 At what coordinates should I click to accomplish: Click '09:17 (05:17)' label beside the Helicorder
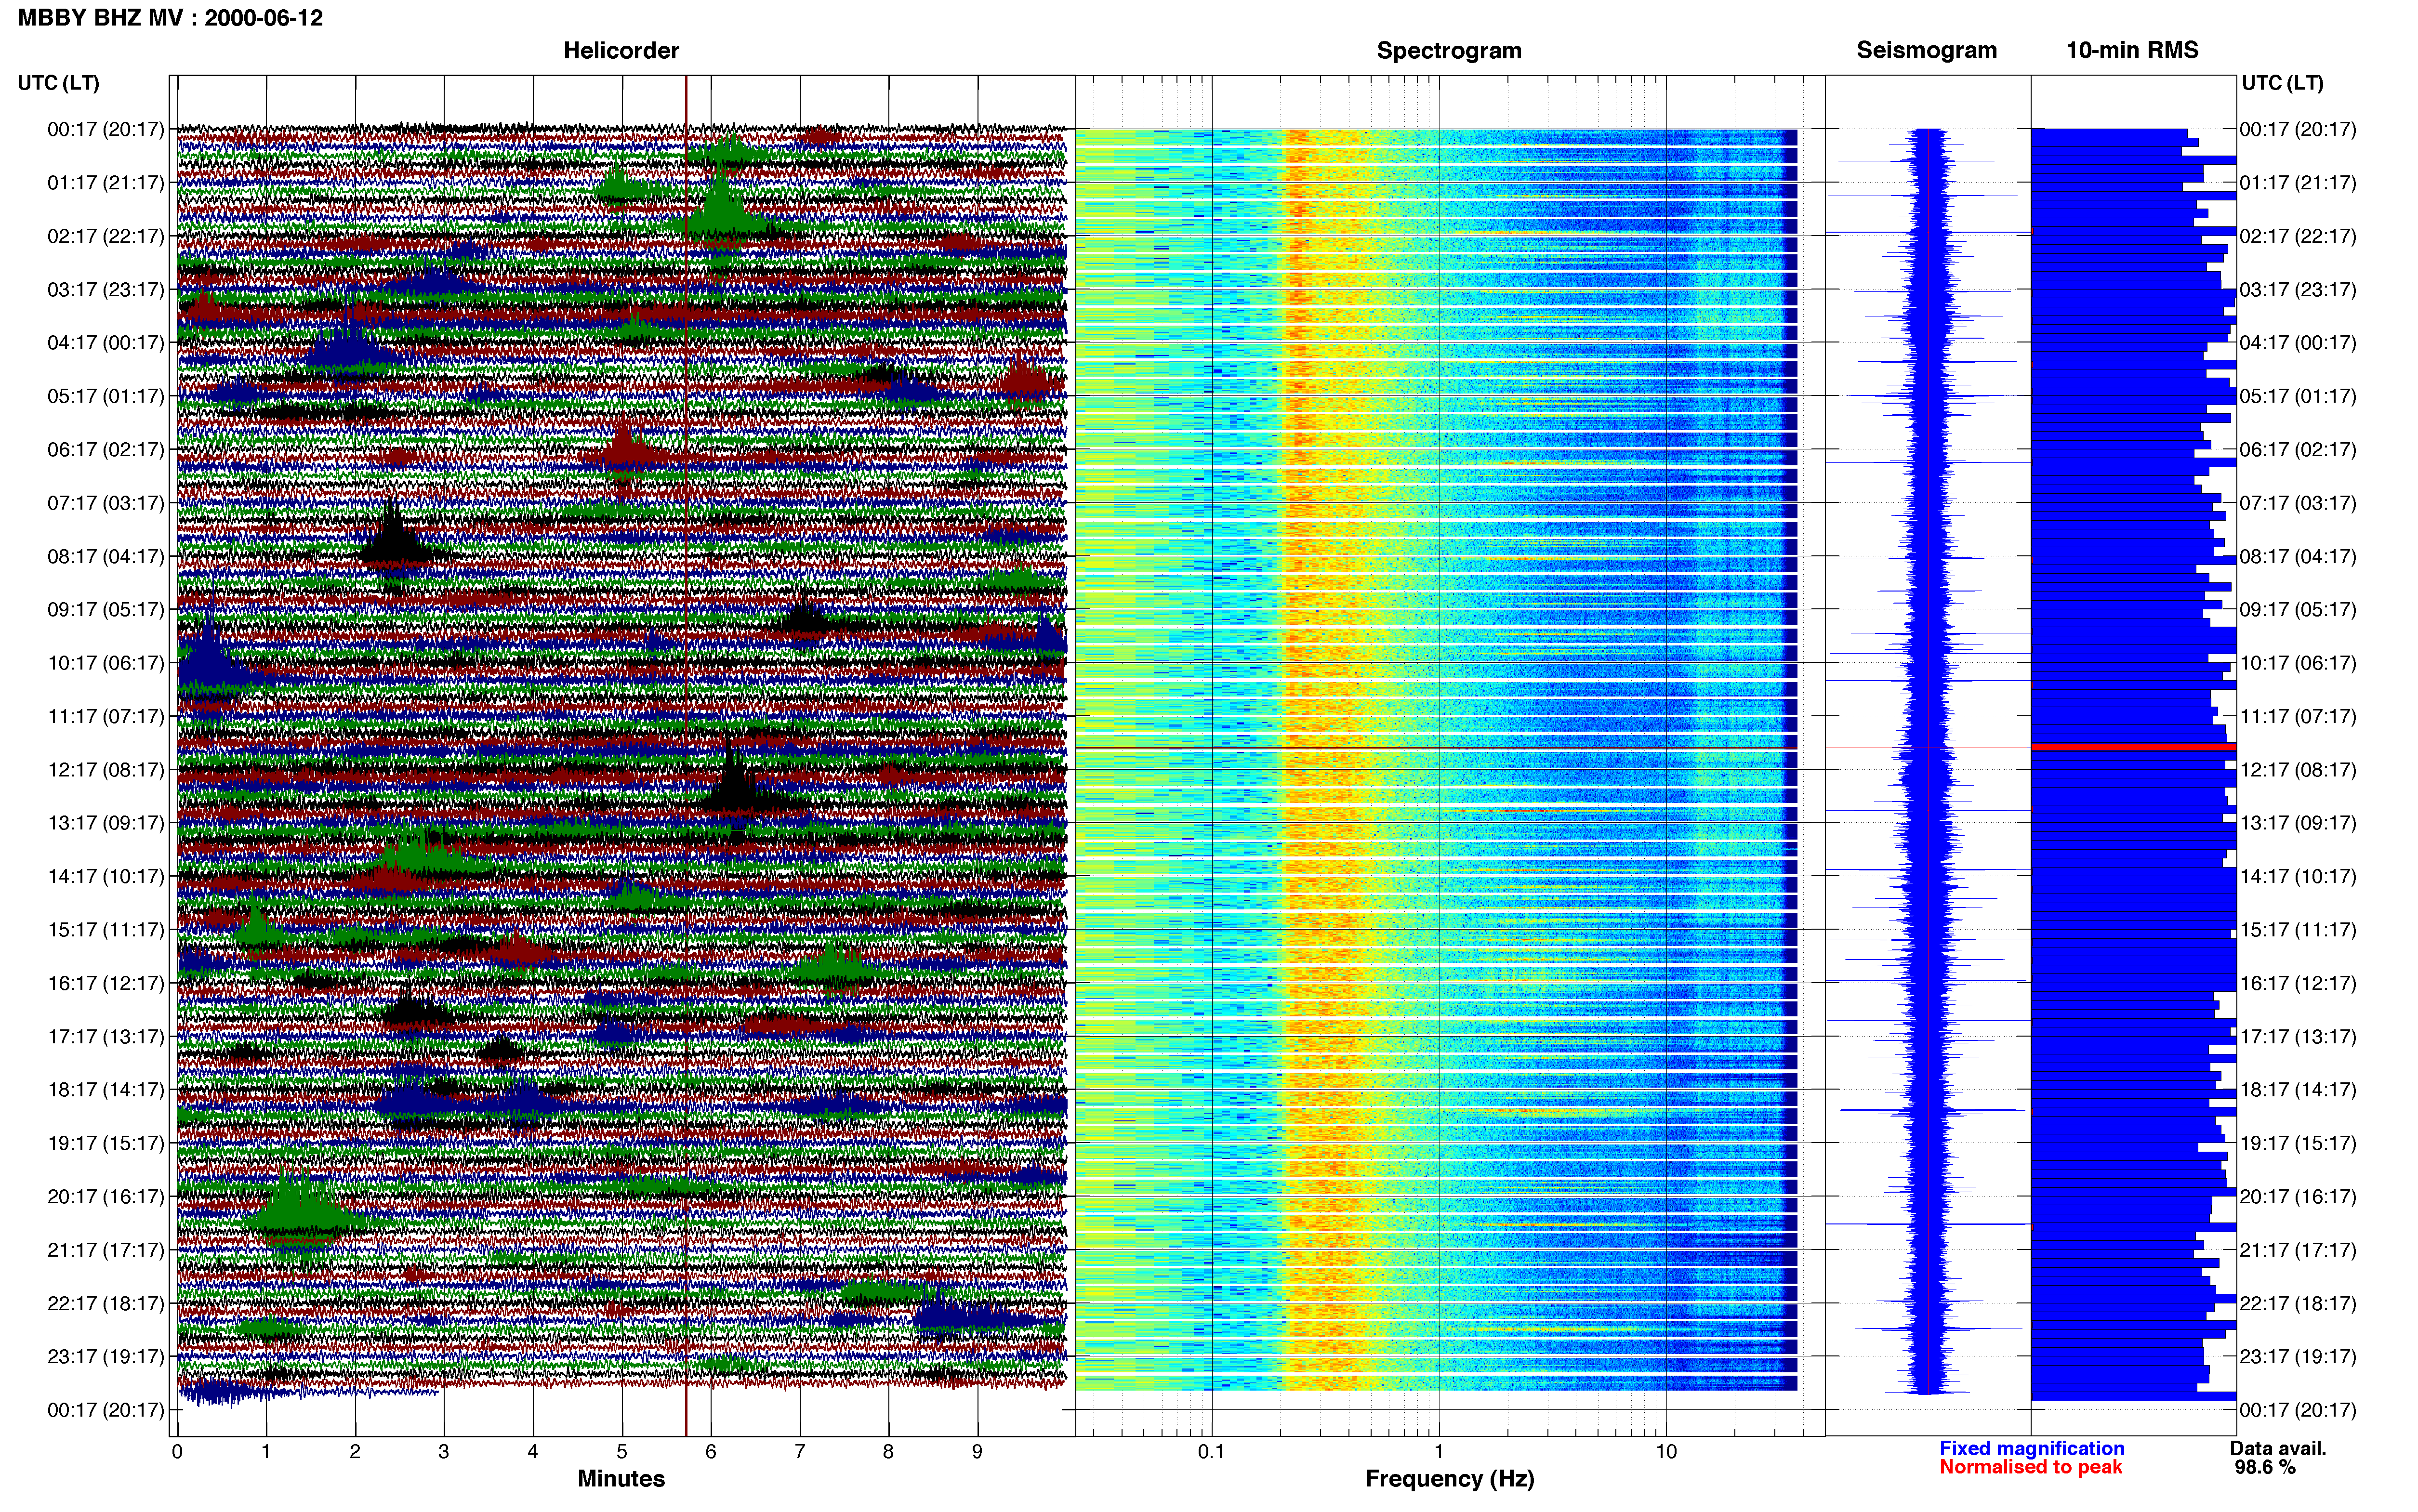click(x=106, y=610)
